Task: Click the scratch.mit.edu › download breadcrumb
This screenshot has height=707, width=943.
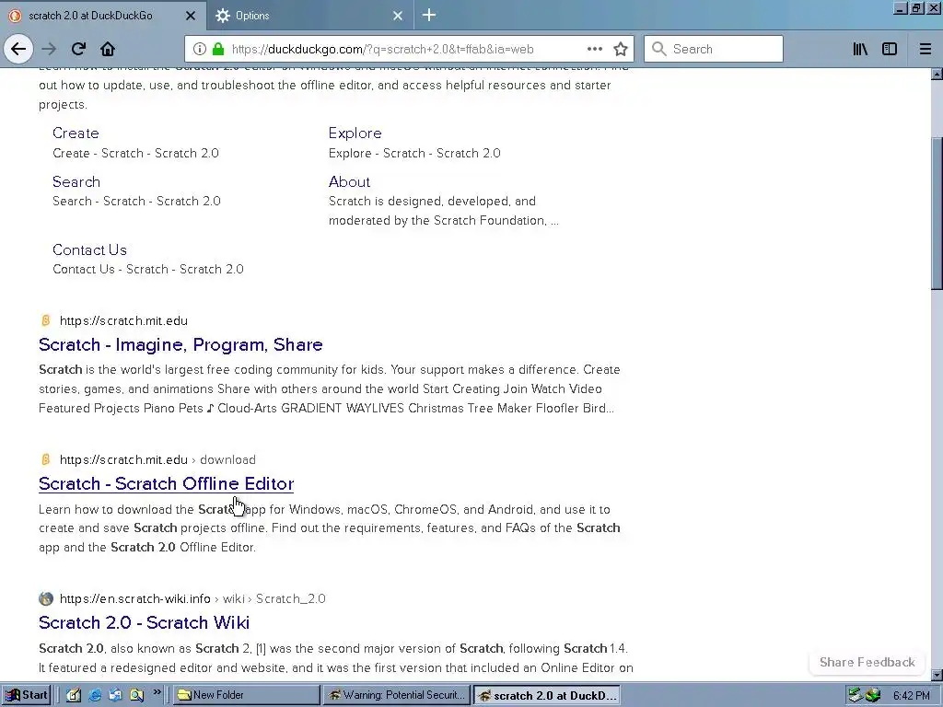Action: [157, 459]
